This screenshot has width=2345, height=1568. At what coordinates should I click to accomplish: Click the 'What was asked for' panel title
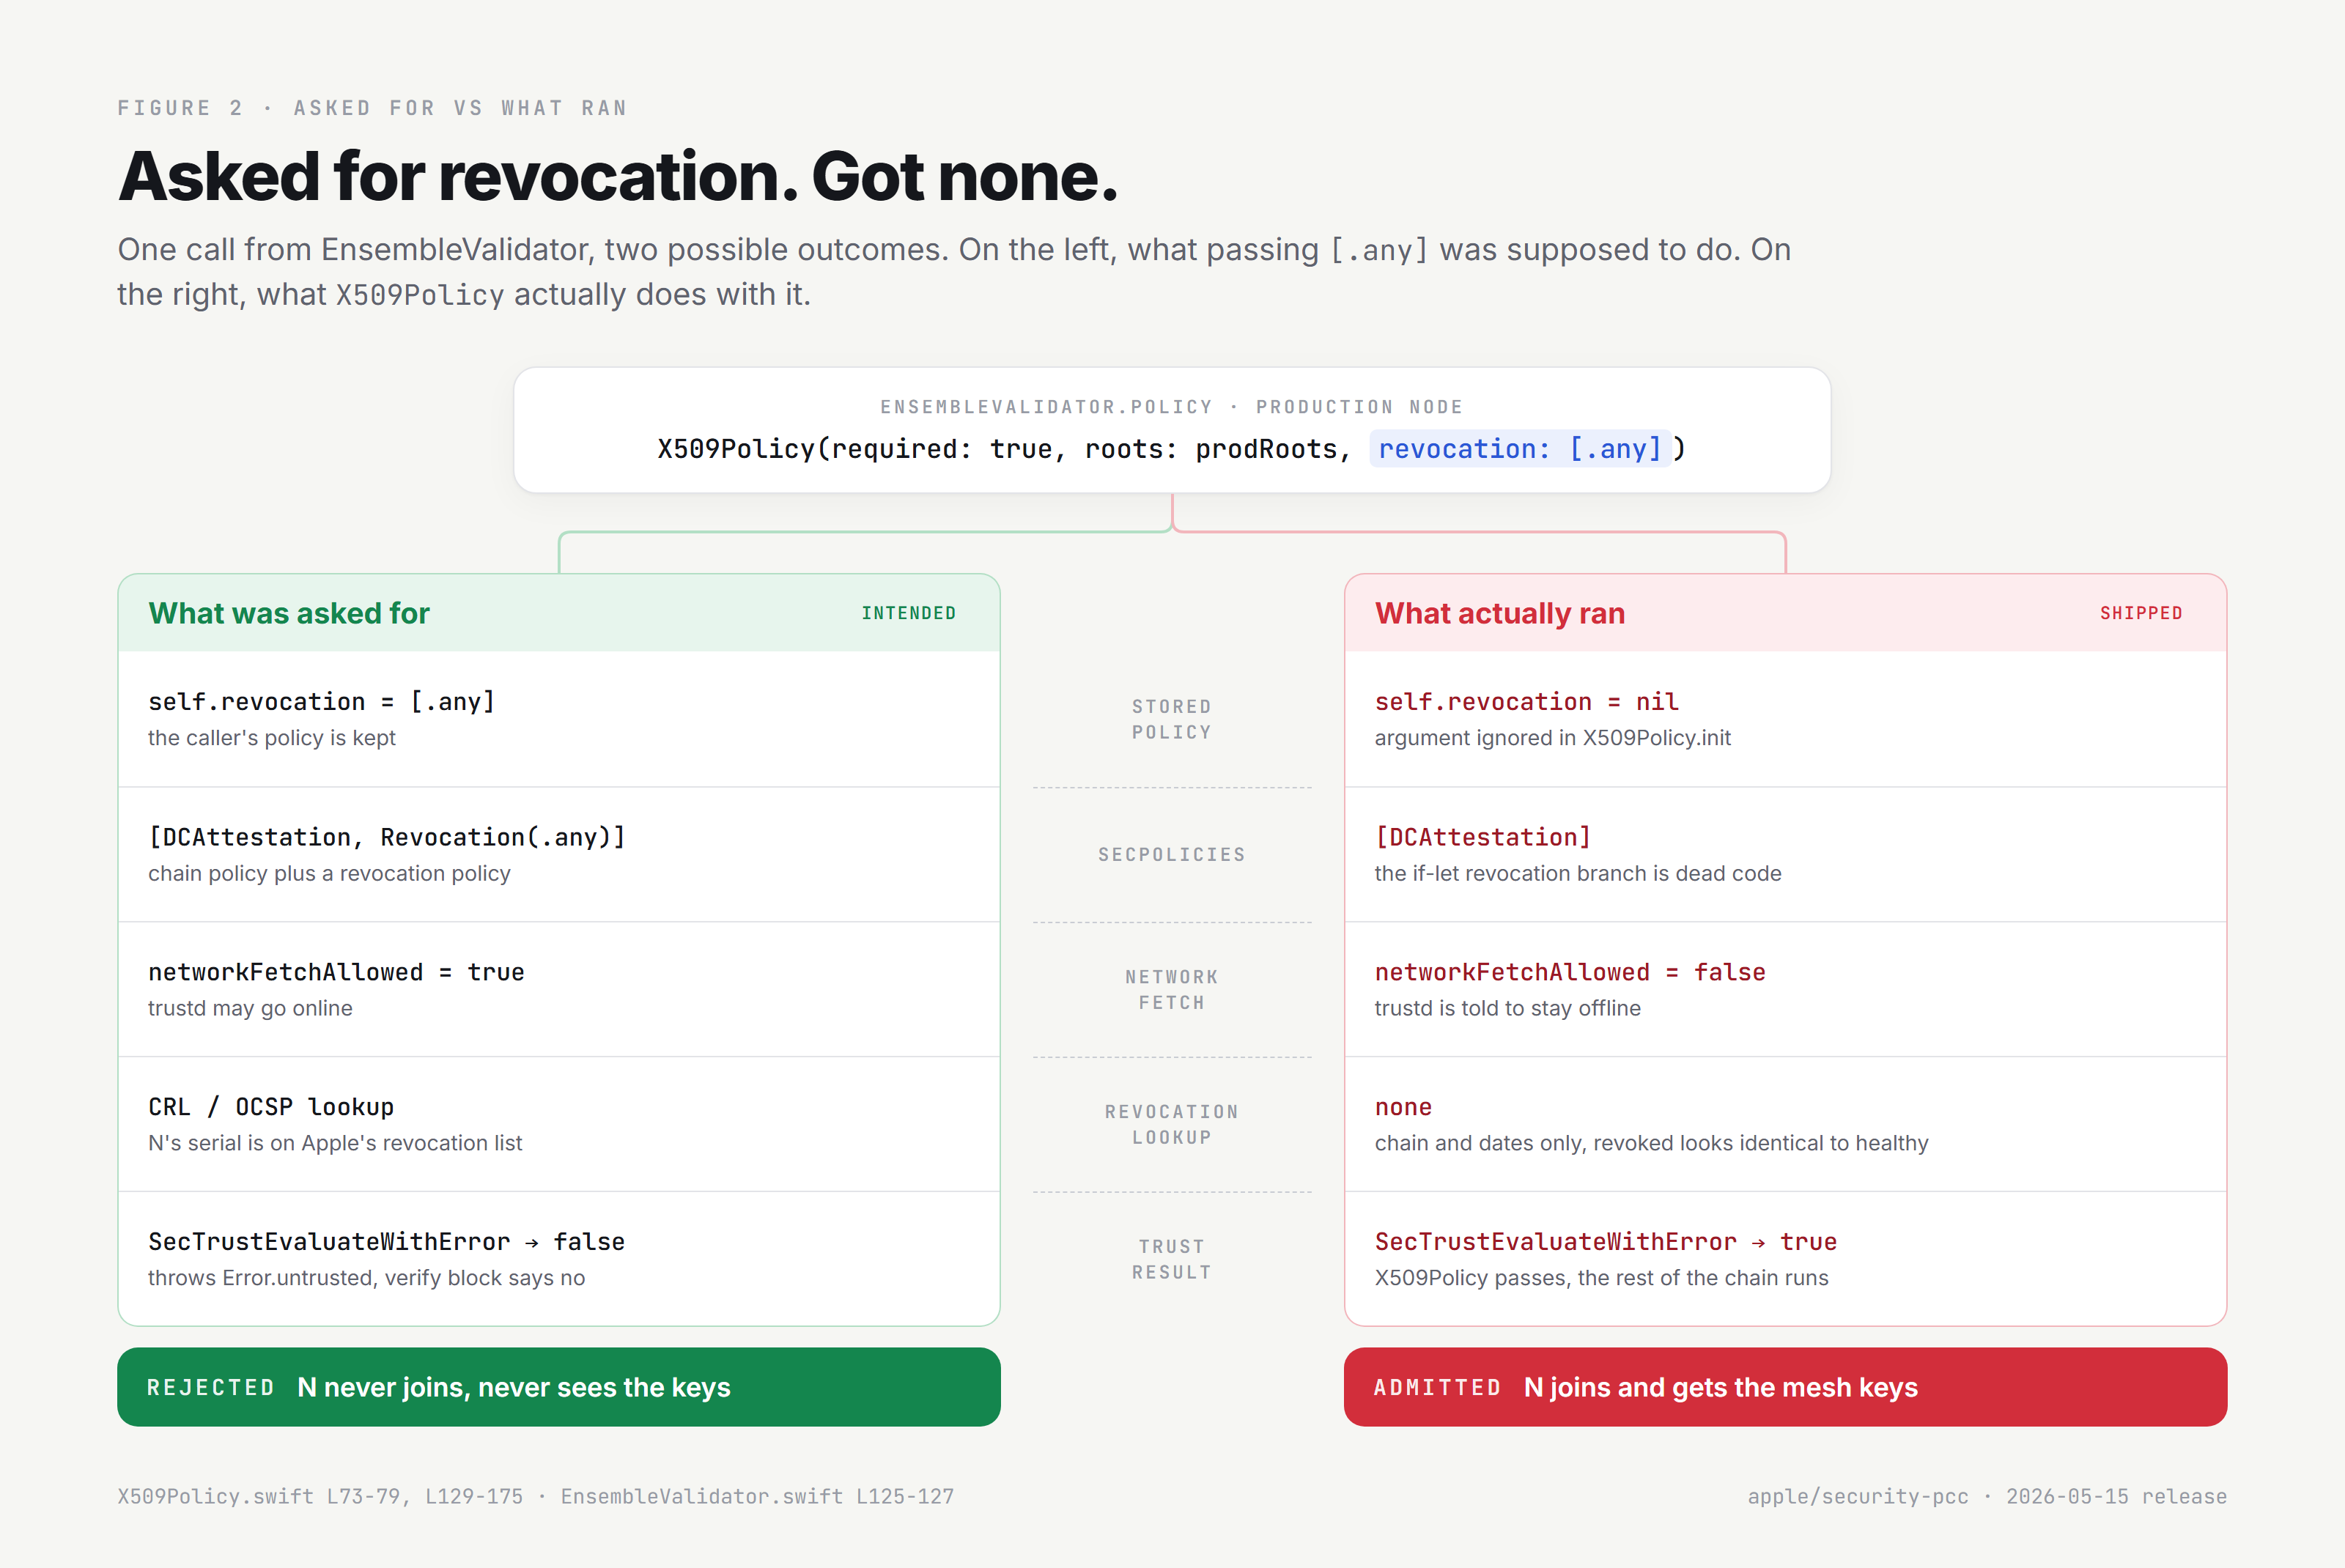click(x=289, y=613)
